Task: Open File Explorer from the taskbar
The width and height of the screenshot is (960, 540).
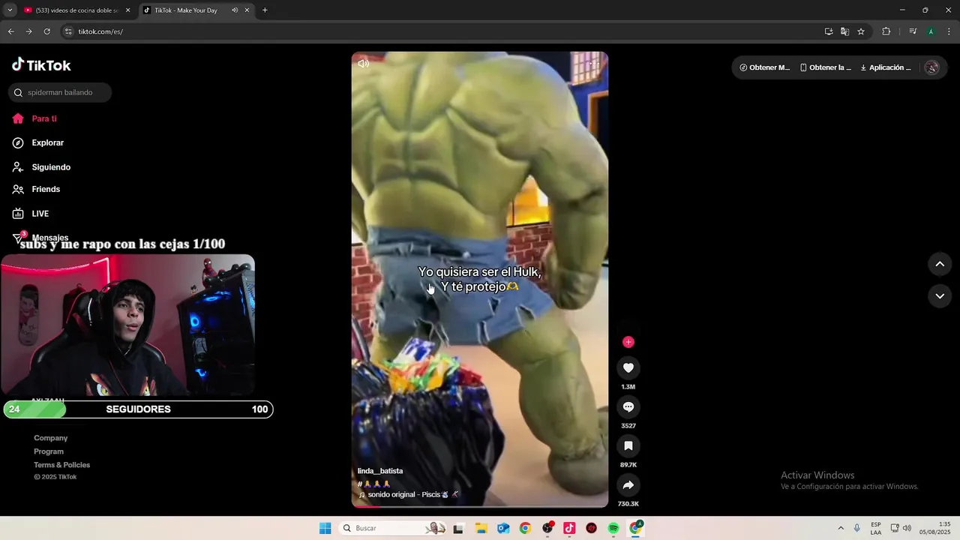Action: 481,528
